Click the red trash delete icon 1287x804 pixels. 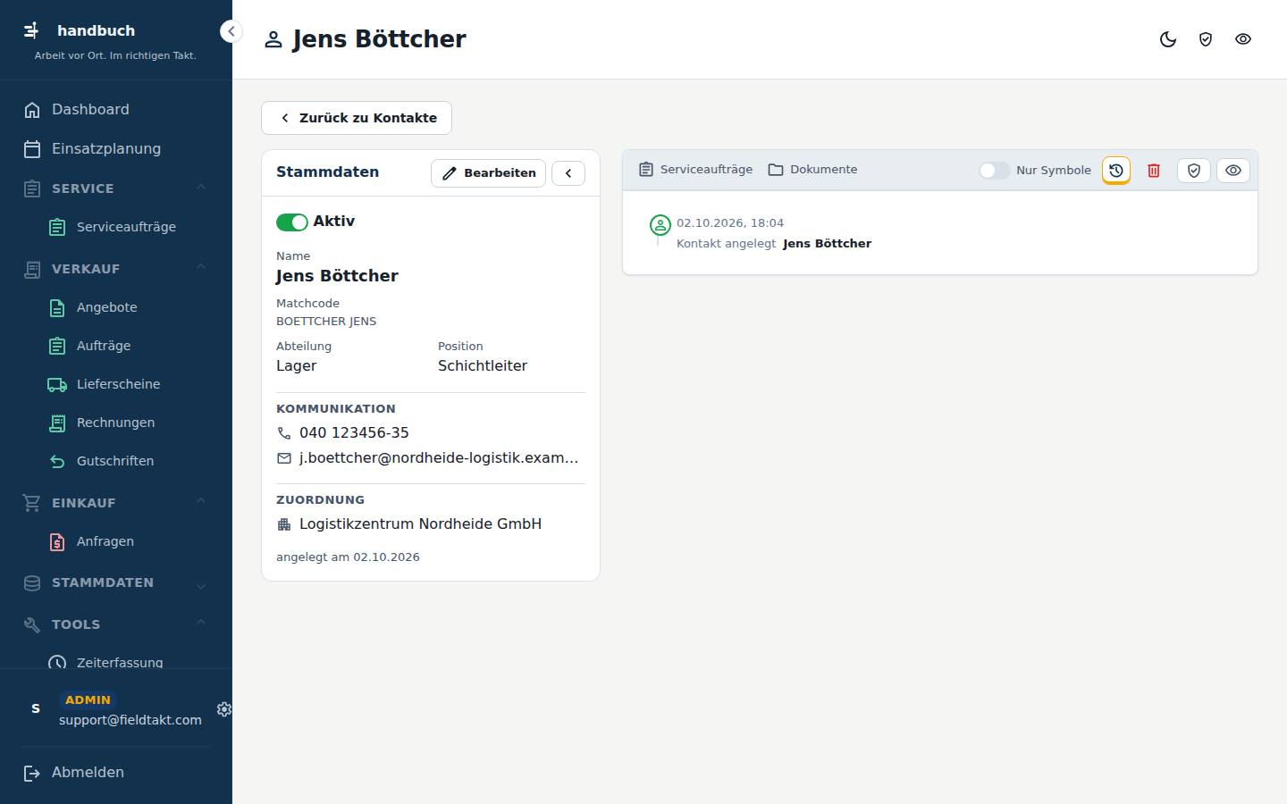coord(1154,171)
